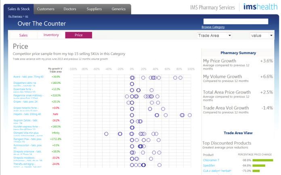The width and height of the screenshot is (281, 175).
Task: Click the -75.0% price change value
Action: tap(247, 171)
